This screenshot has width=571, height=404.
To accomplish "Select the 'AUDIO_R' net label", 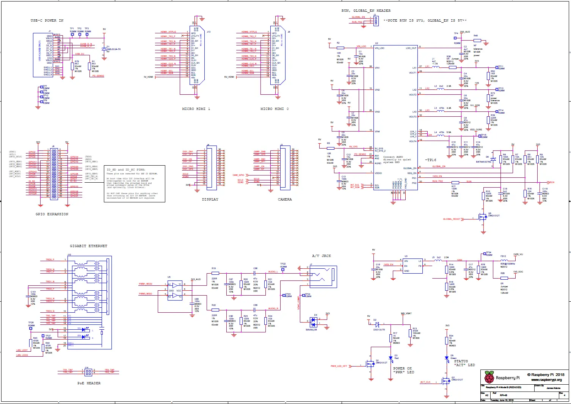I will click(273, 308).
